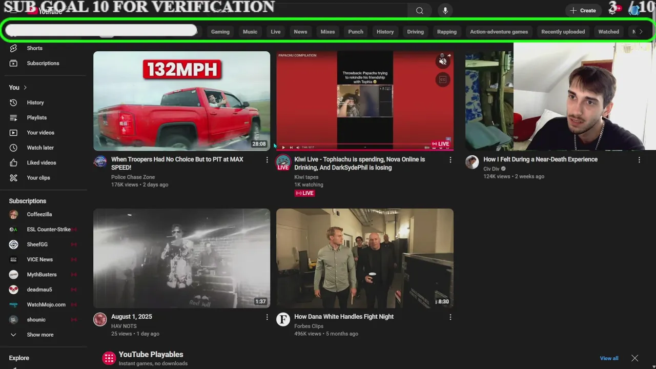Click the HAV NOTS channel avatar
656x369 pixels.
click(100, 319)
